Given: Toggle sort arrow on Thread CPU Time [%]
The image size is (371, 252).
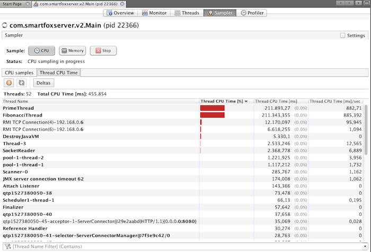Looking at the screenshot, I should tap(246, 102).
